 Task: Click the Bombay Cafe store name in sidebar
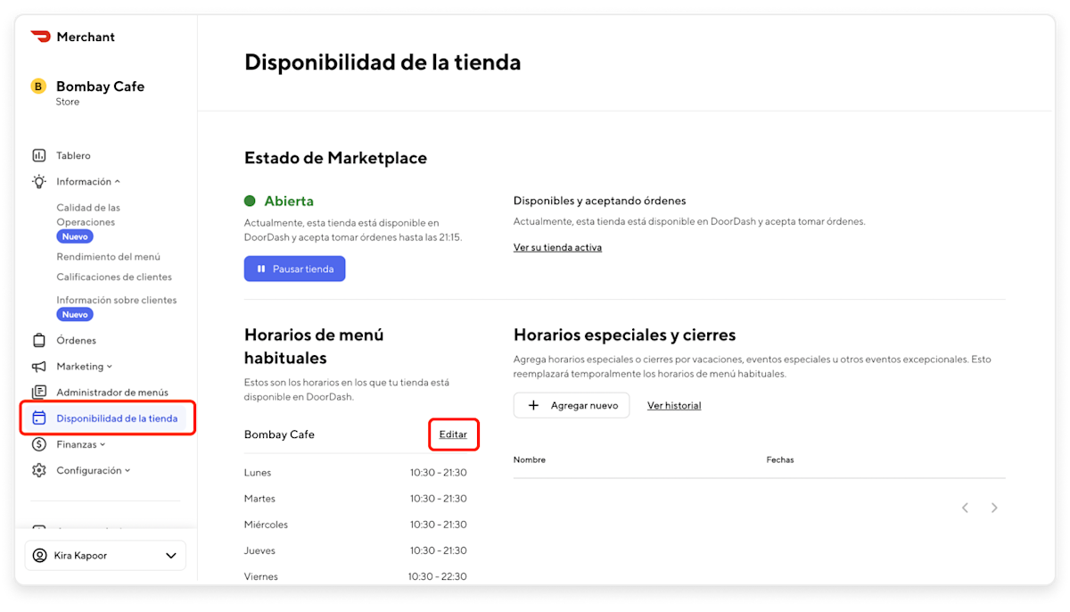100,87
